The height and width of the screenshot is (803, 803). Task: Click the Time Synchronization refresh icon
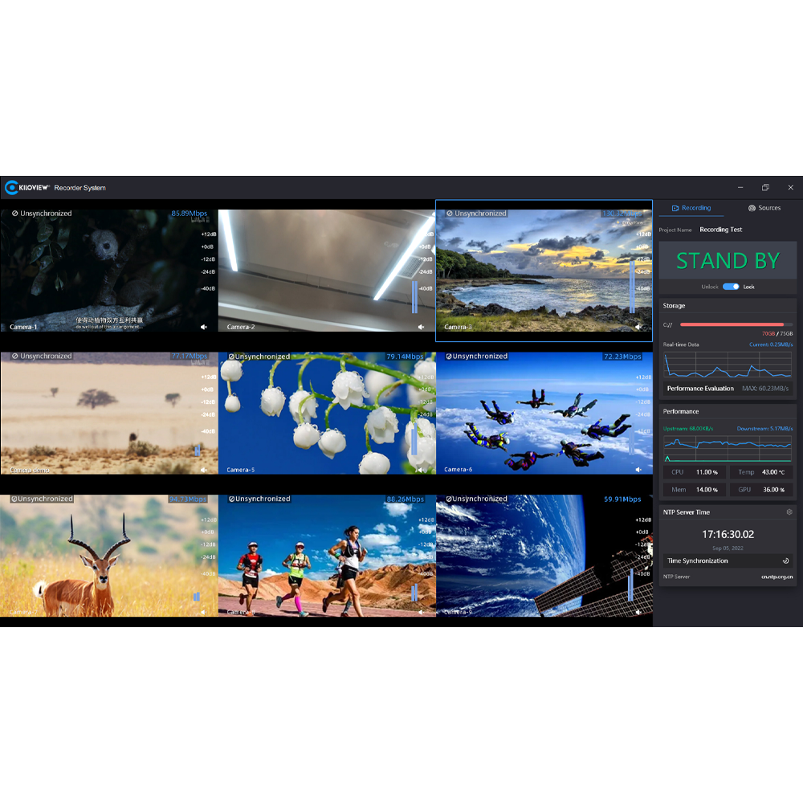785,561
